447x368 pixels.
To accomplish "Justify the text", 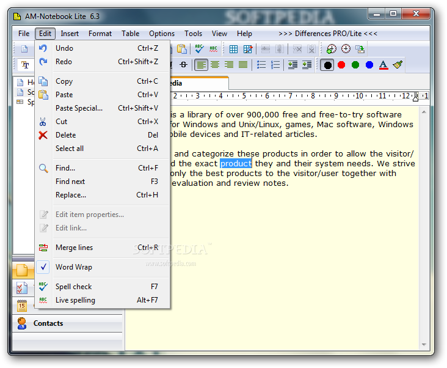I will tap(243, 65).
